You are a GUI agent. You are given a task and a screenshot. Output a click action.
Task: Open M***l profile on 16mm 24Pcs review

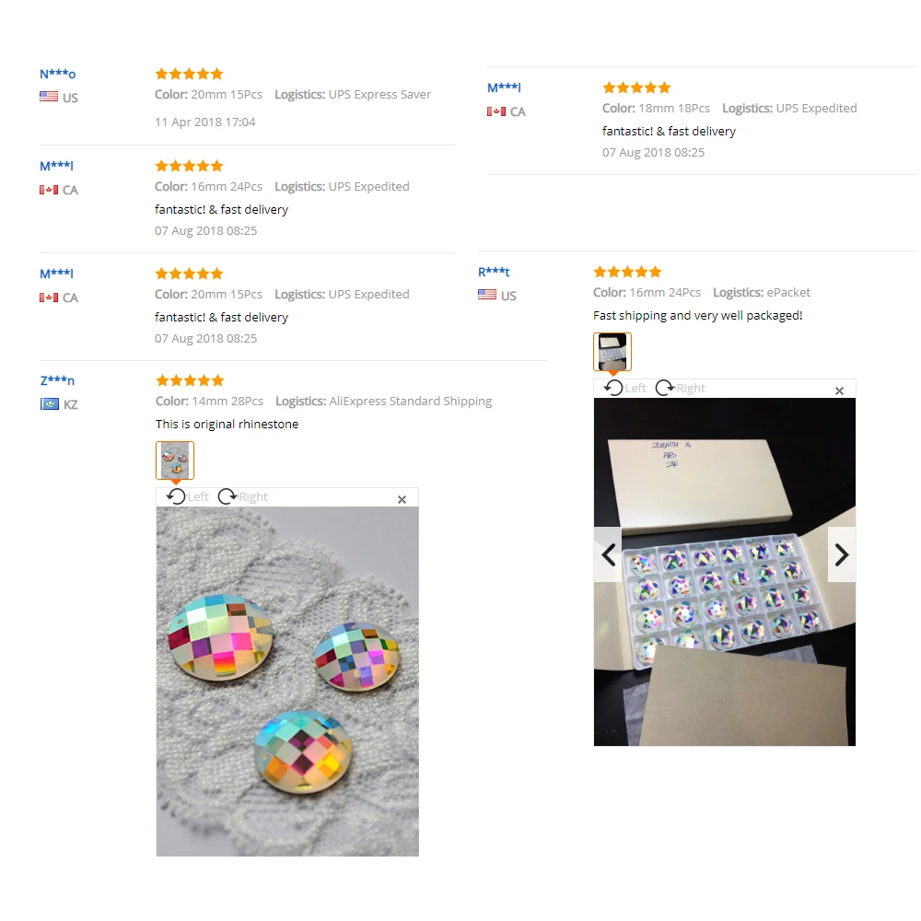(x=56, y=166)
